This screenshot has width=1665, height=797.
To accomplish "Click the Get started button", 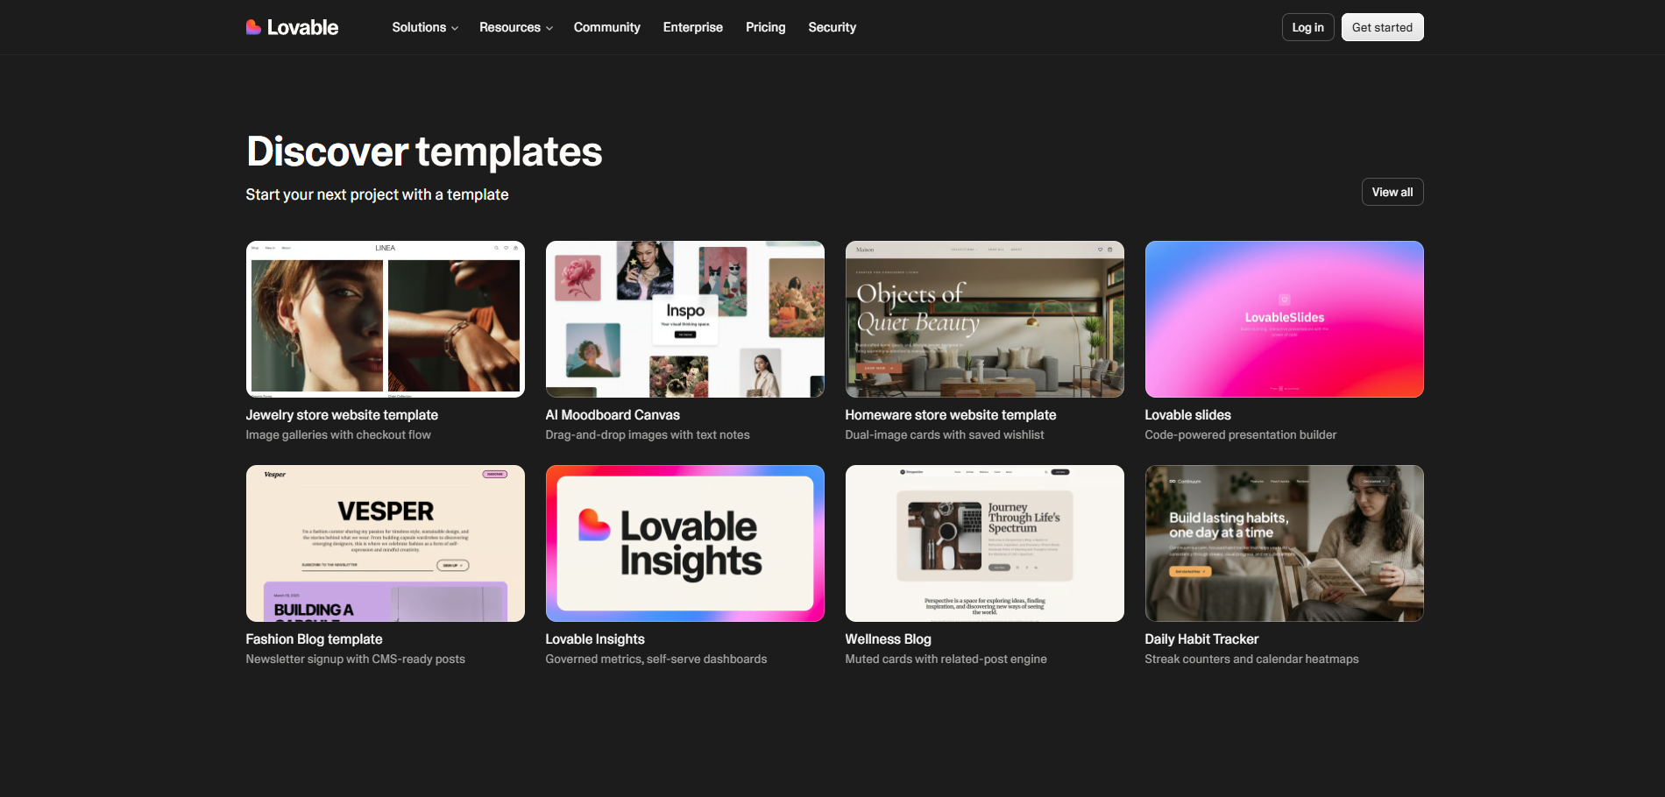I will click(x=1383, y=27).
